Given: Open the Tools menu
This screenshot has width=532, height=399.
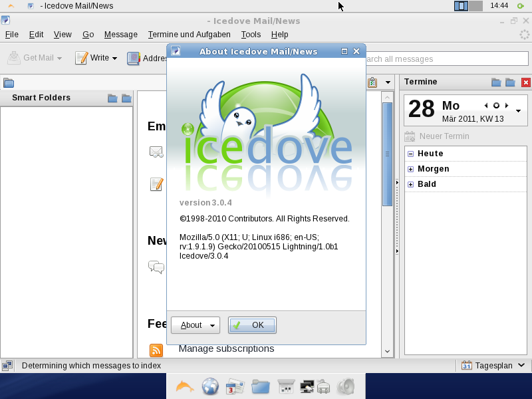Looking at the screenshot, I should (x=251, y=35).
